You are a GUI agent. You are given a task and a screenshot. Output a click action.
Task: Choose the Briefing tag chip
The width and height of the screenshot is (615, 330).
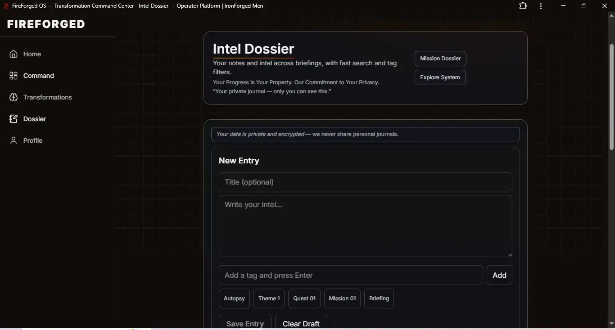[x=379, y=298]
